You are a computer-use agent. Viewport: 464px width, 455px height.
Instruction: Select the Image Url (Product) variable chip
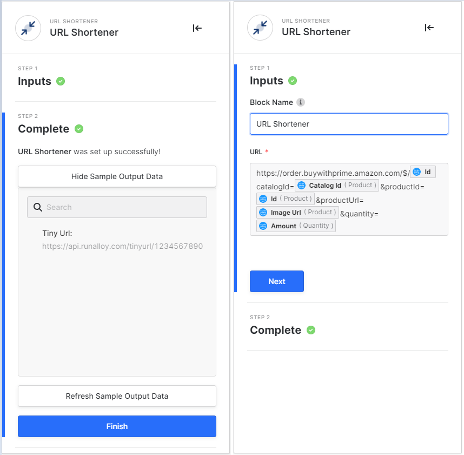(x=297, y=212)
